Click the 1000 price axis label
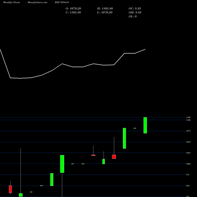197x197 pixels. coord(188,164)
